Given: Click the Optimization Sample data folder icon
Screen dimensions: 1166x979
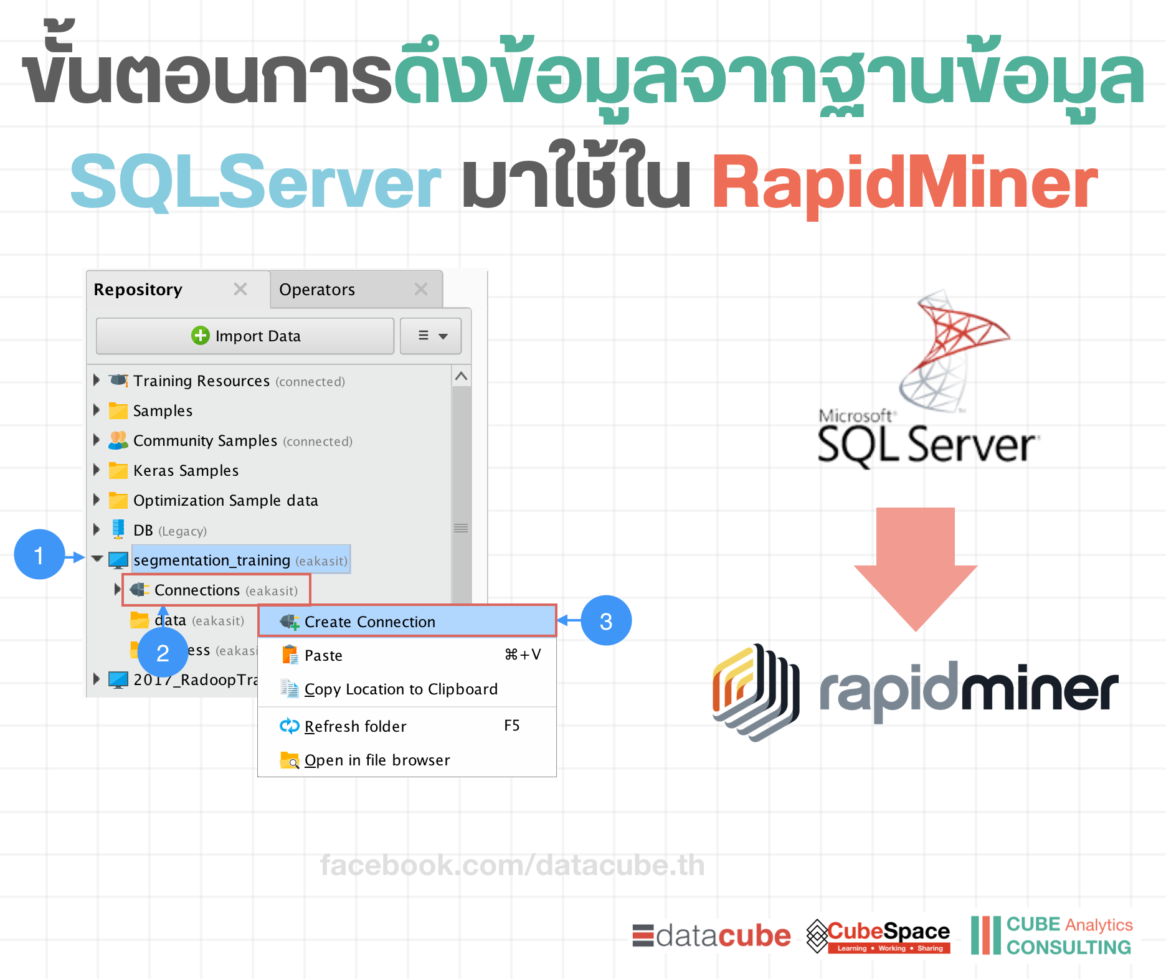Looking at the screenshot, I should [x=118, y=500].
